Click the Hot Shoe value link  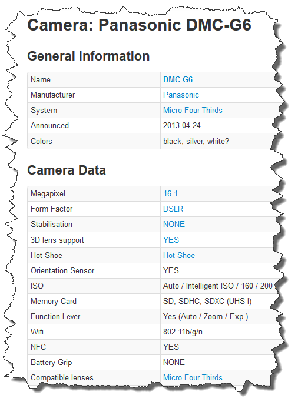[x=179, y=255]
